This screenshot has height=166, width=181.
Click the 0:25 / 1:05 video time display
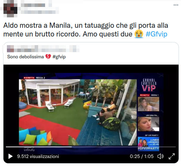[141, 156]
